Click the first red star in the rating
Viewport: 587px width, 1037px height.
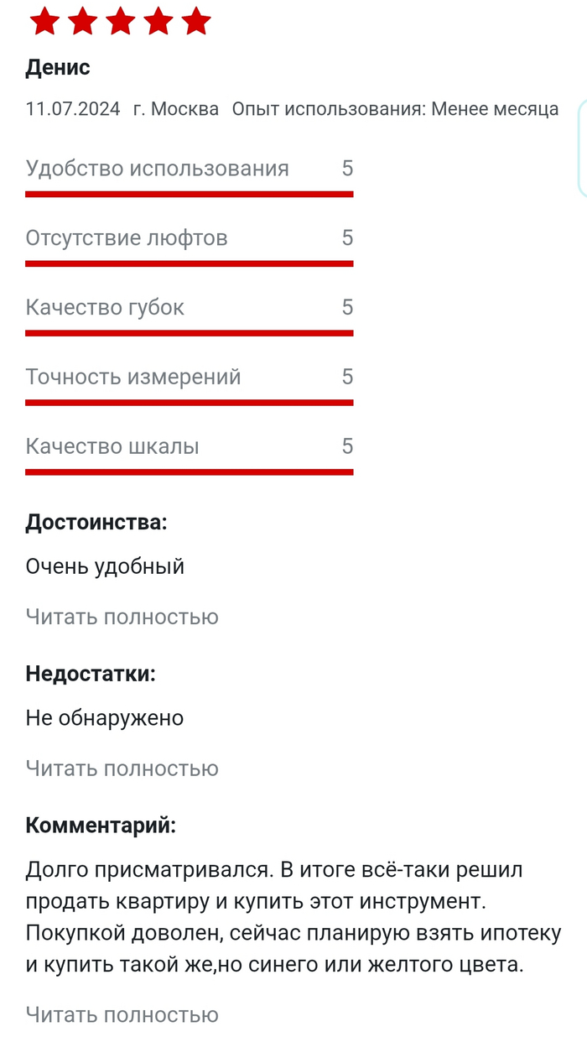44,22
